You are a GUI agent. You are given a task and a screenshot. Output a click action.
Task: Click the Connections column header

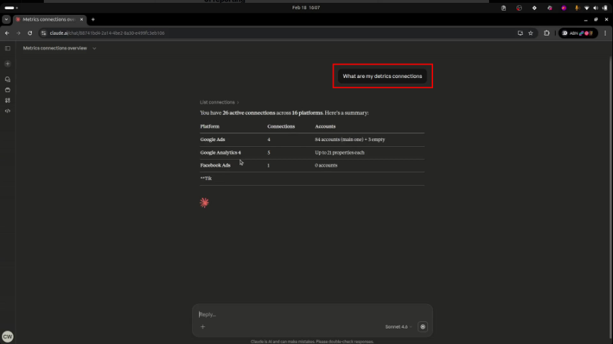tap(281, 126)
